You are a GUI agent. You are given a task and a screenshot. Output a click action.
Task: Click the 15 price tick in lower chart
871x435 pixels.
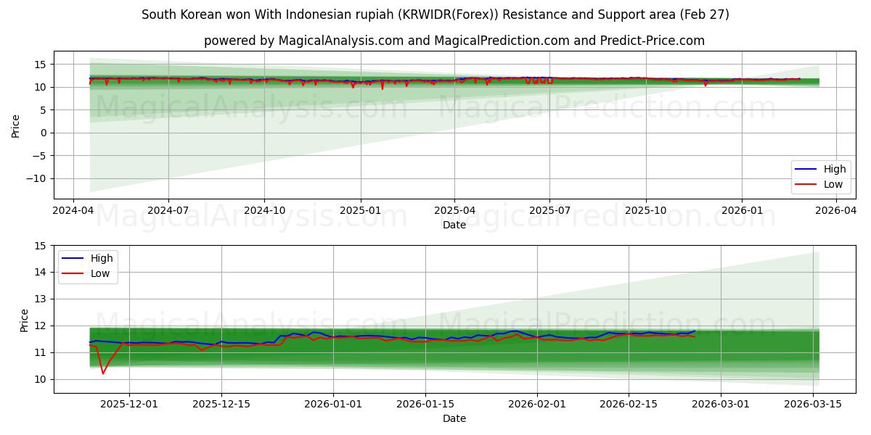(42, 246)
